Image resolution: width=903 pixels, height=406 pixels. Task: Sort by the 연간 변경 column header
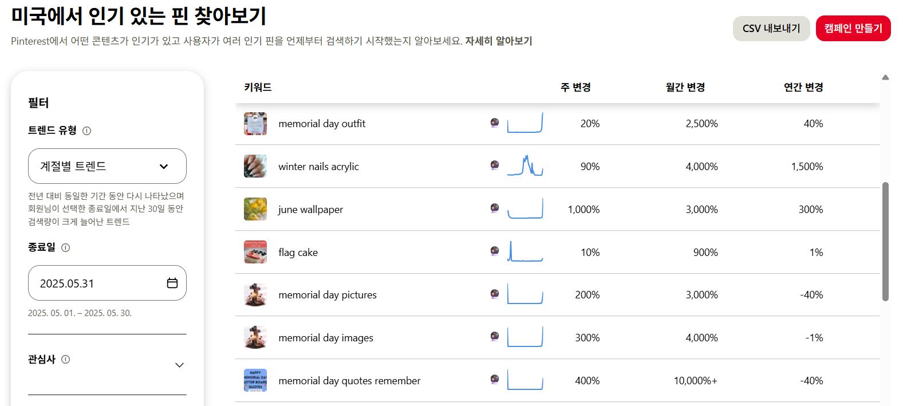(x=803, y=87)
